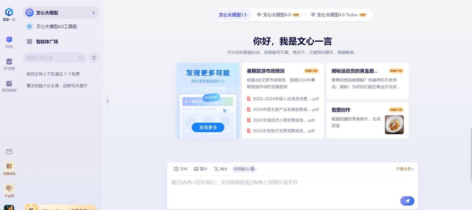
Task: Open the 揭秘运动员的黄金巅 card
Action: point(367,81)
